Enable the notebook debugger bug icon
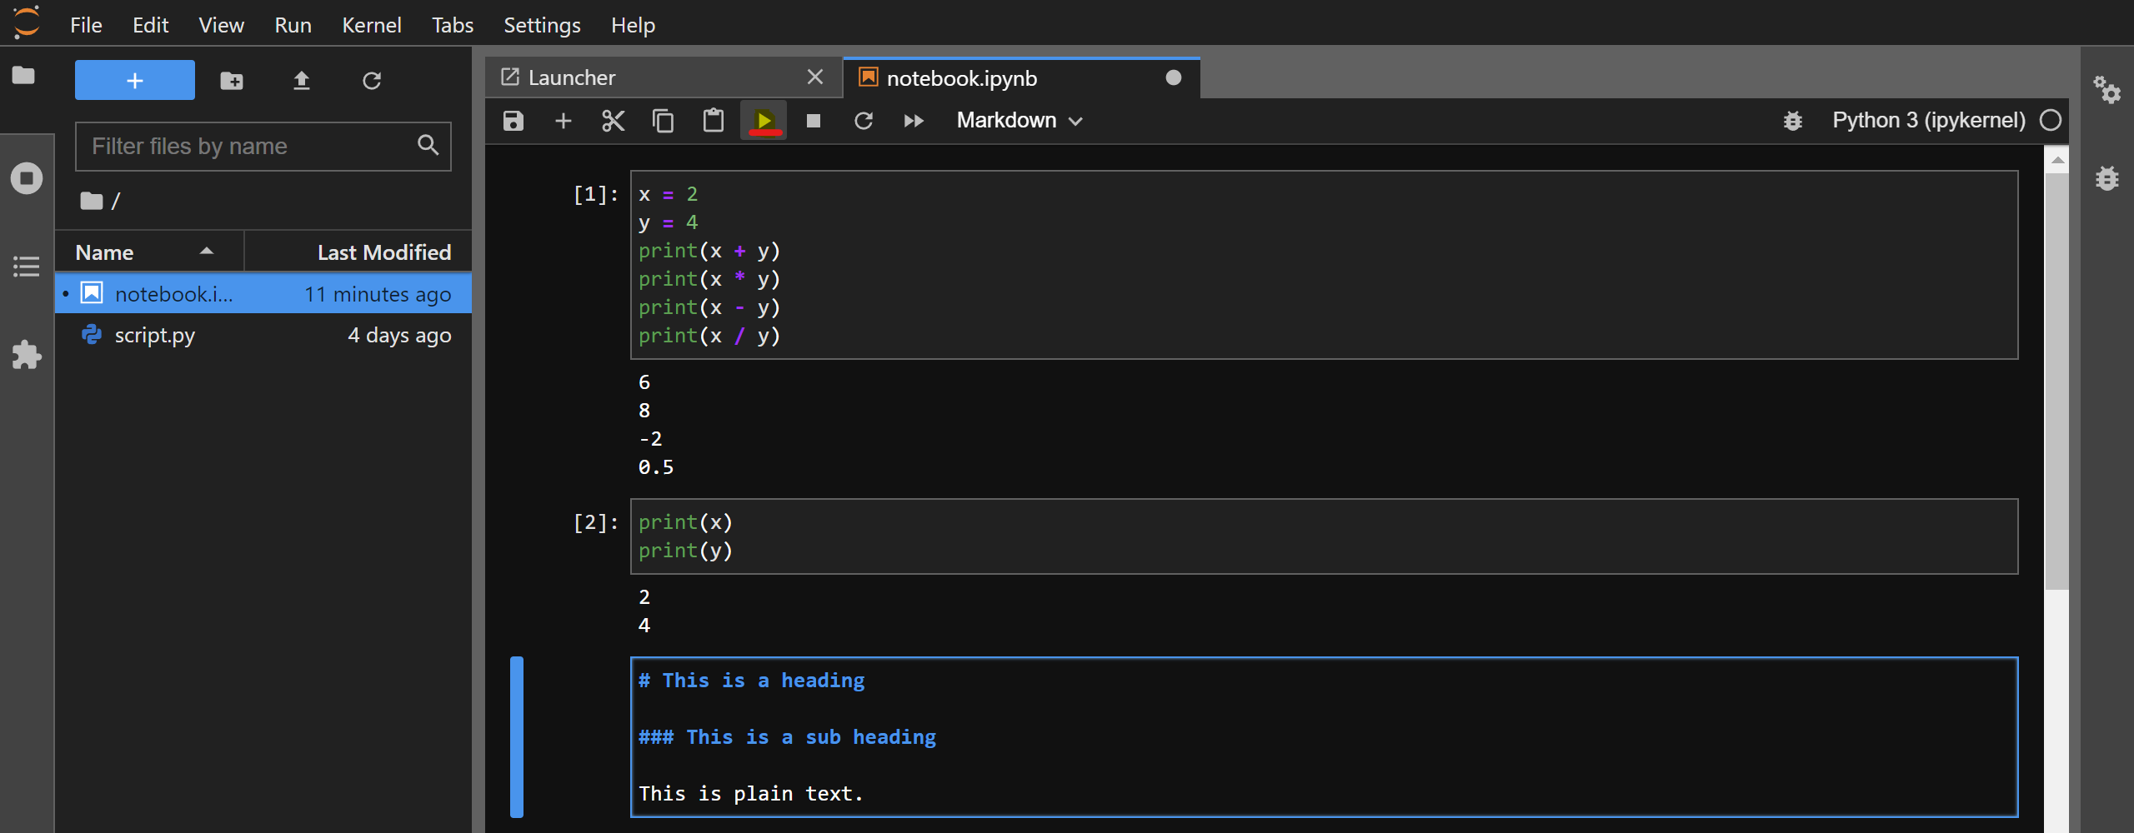The height and width of the screenshot is (833, 2134). point(1793,121)
